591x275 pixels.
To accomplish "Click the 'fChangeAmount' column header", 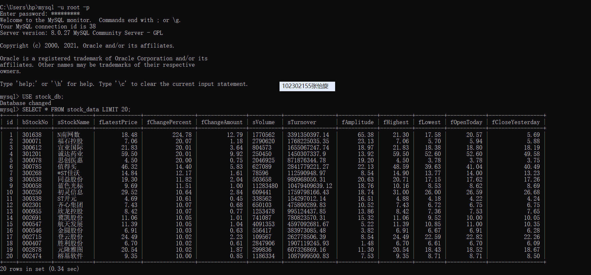I will (x=222, y=122).
